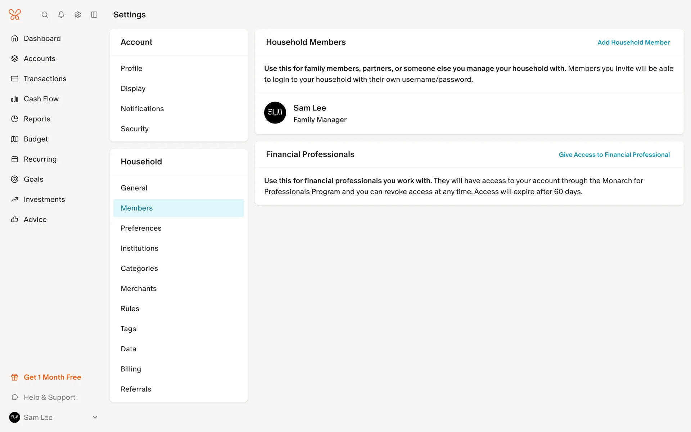Open the Transactions page
This screenshot has height=432, width=691.
click(45, 78)
